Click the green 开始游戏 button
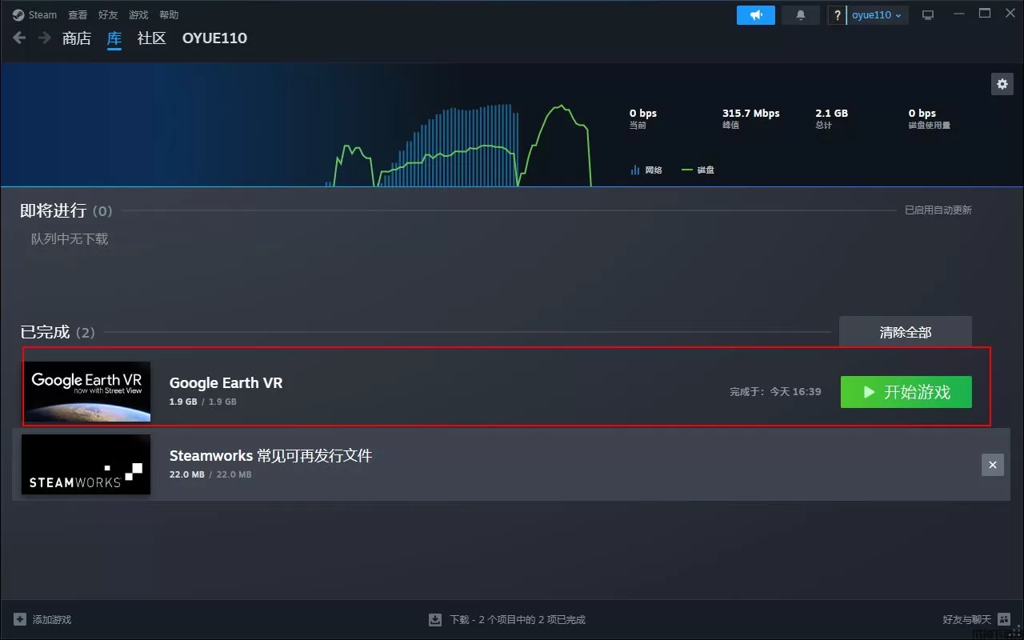Viewport: 1024px width, 640px height. click(906, 392)
